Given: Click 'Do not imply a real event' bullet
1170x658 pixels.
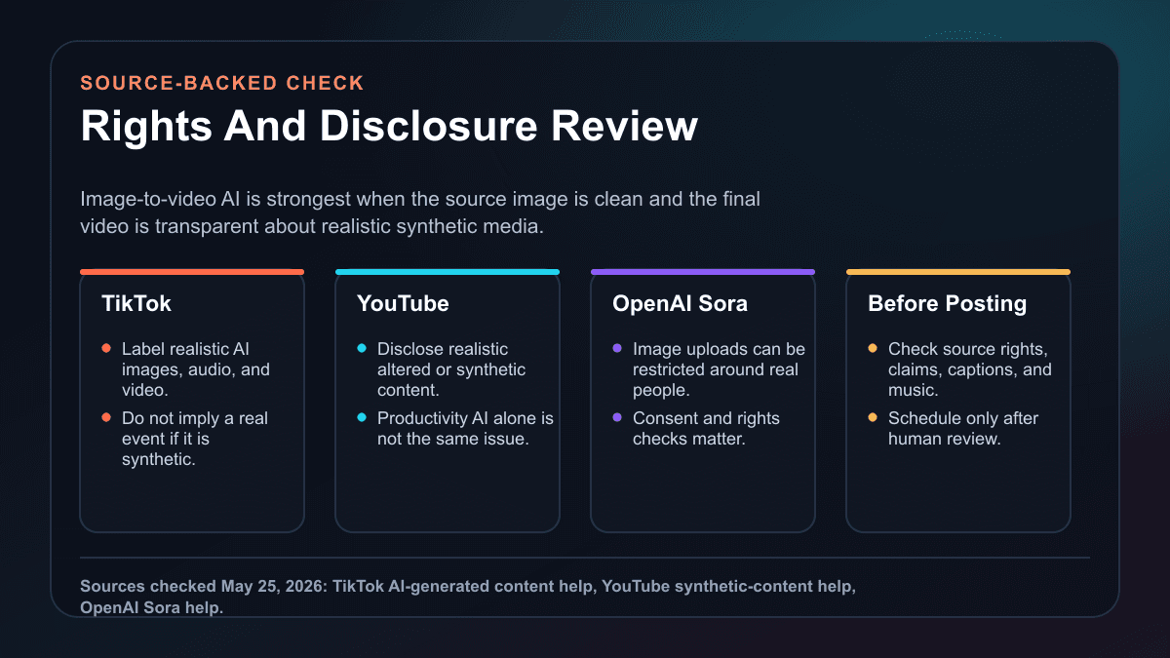Looking at the screenshot, I should [x=194, y=439].
